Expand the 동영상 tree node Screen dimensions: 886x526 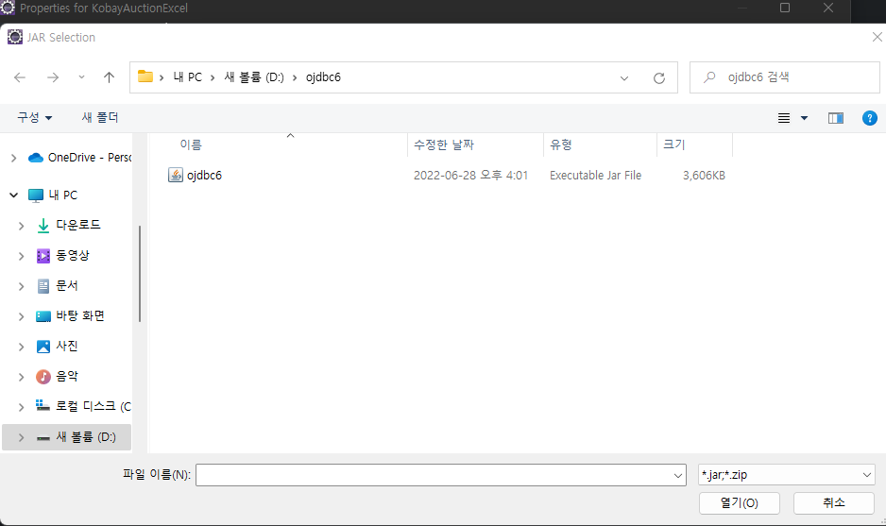(x=22, y=257)
